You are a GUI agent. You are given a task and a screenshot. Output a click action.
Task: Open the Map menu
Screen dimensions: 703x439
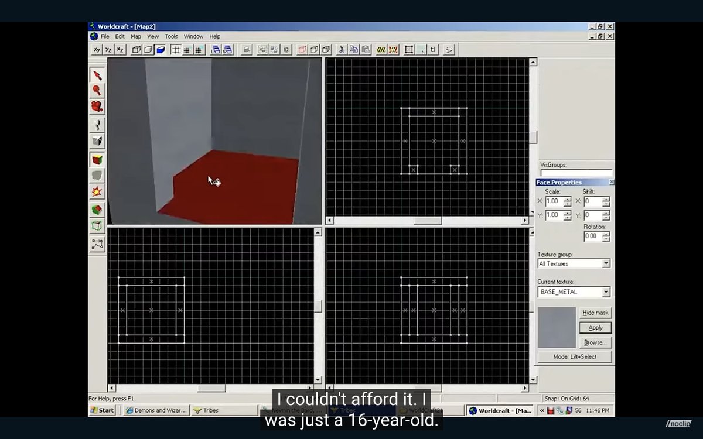pyautogui.click(x=136, y=36)
